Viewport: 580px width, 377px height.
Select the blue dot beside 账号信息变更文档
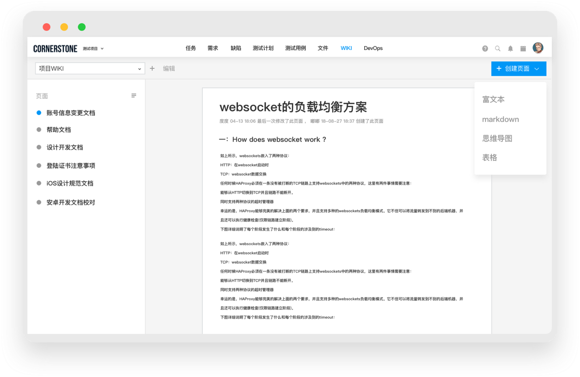coord(40,112)
